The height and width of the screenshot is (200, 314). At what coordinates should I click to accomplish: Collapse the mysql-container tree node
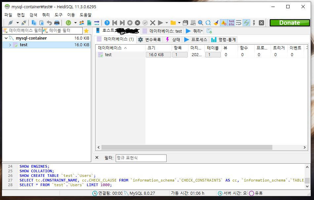tap(6, 38)
